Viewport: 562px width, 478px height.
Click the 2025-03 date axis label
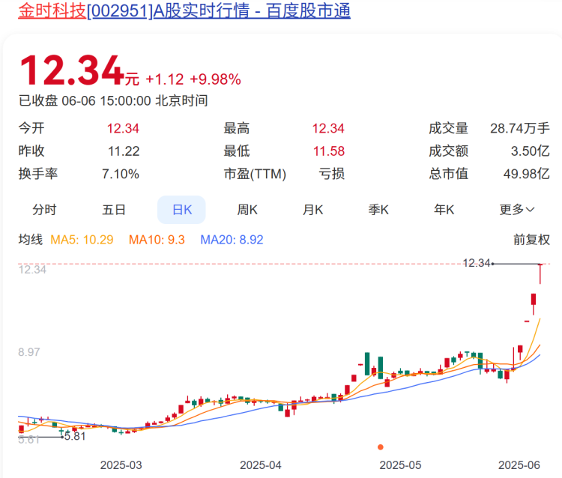(x=121, y=465)
